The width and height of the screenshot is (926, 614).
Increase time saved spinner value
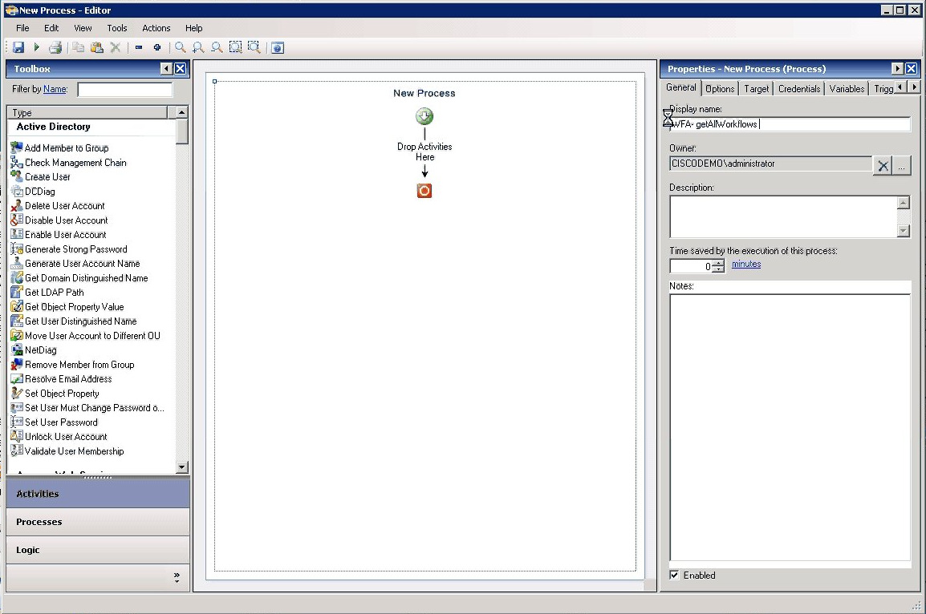tap(718, 262)
